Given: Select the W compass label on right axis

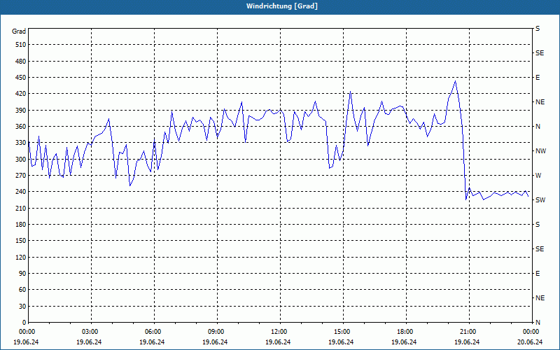Looking at the screenshot, I should point(538,176).
